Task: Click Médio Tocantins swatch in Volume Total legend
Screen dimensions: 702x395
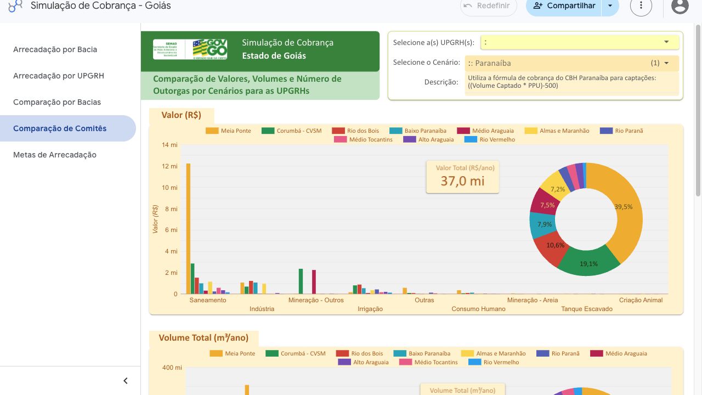Action: 406,362
